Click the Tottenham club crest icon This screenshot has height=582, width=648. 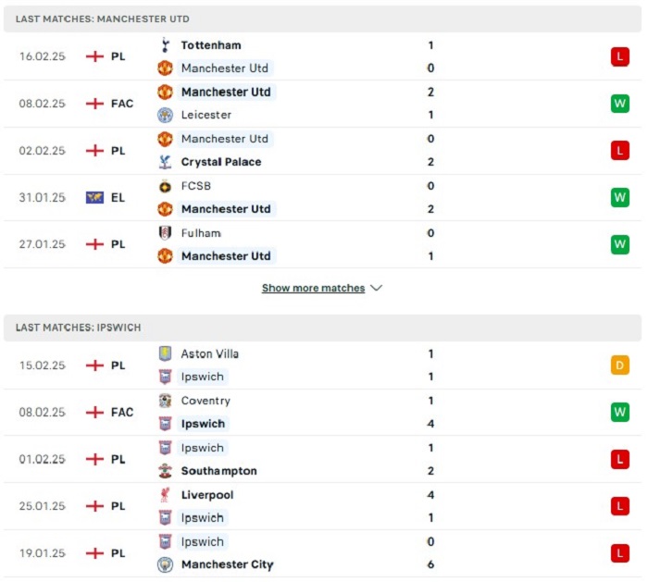[166, 45]
